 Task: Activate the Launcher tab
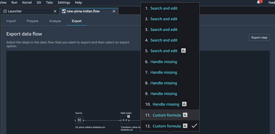pos(30,11)
